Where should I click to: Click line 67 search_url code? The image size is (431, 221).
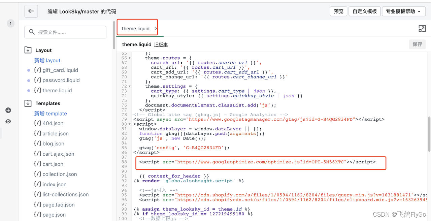click(x=206, y=63)
